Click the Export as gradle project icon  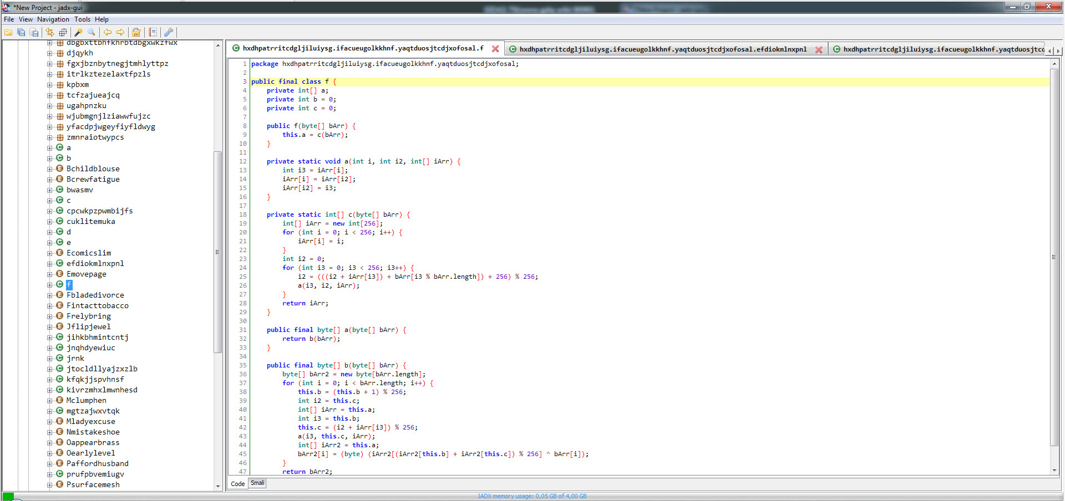(x=34, y=32)
